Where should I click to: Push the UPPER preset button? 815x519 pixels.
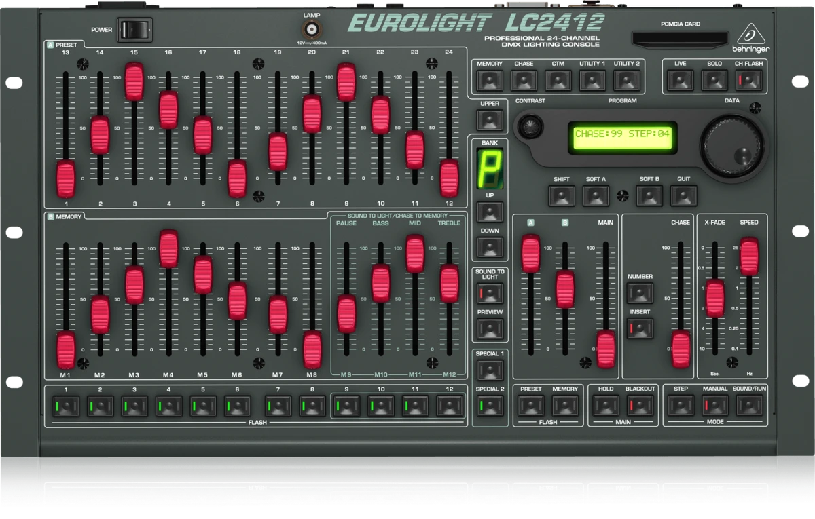[x=490, y=120]
